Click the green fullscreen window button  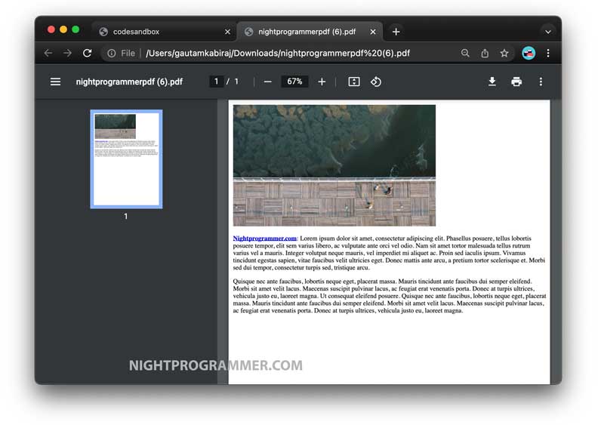[75, 29]
